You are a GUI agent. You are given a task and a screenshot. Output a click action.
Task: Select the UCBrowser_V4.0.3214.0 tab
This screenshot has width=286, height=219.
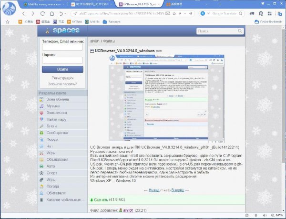tap(139, 4)
